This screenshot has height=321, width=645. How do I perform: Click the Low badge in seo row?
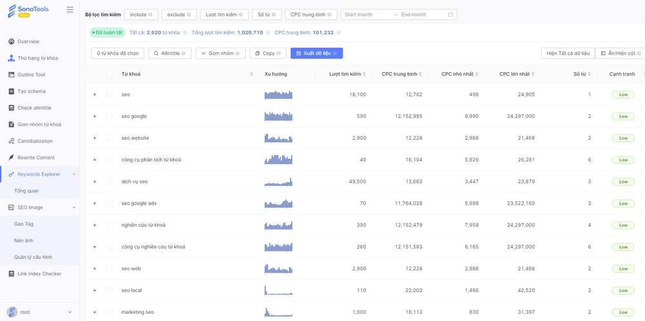623,95
